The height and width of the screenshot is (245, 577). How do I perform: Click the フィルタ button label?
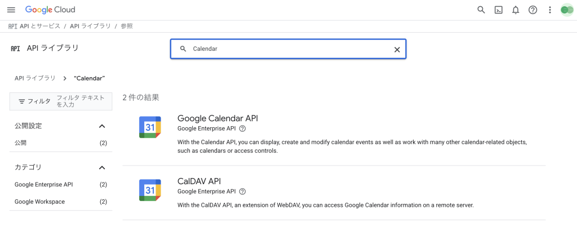(x=39, y=101)
